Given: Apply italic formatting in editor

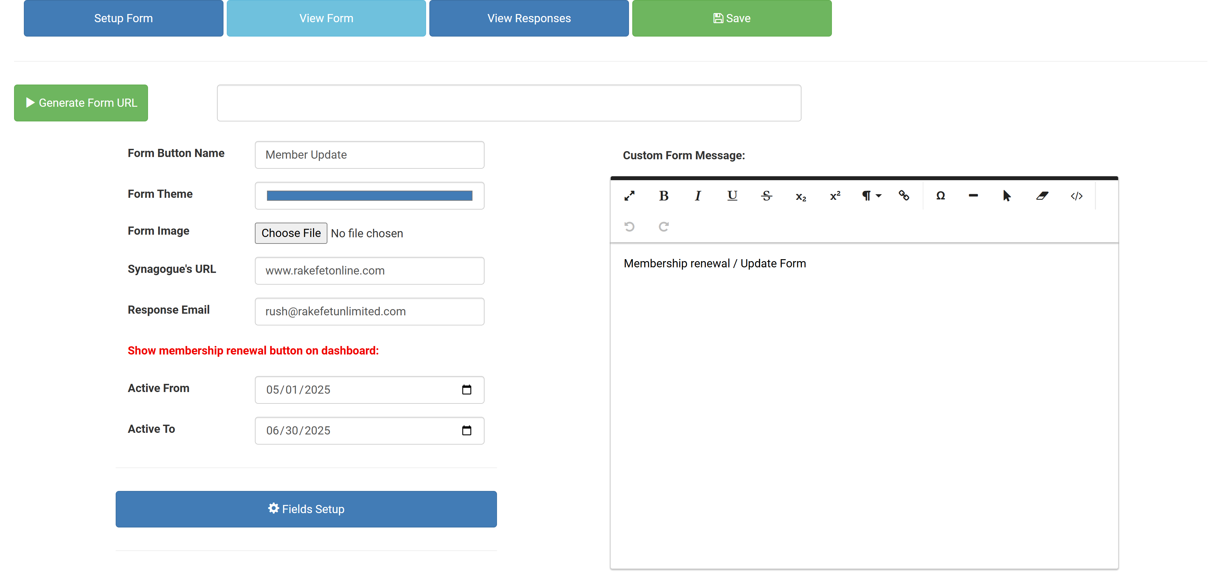Looking at the screenshot, I should tap(698, 196).
